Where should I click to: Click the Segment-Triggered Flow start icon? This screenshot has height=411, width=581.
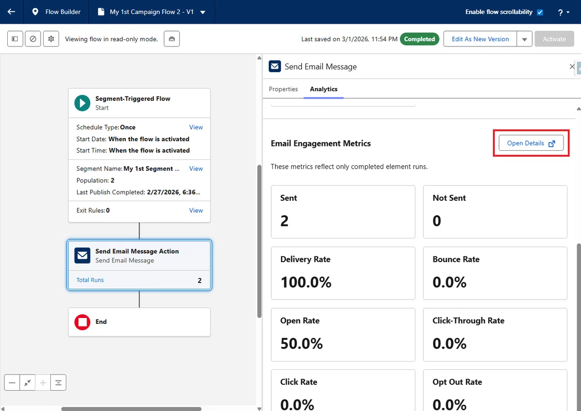click(x=82, y=103)
